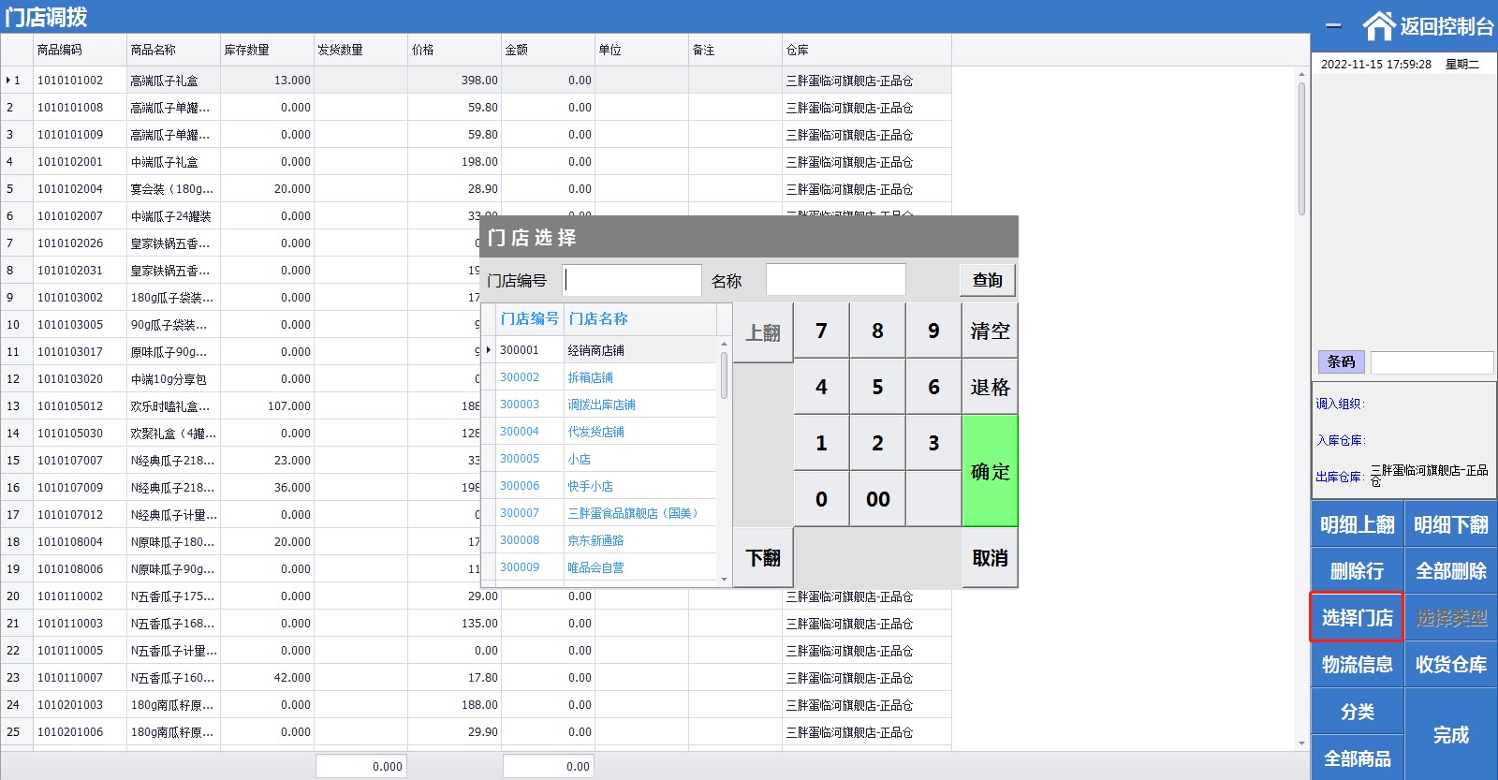Select store row 代发货店铺
1498x780 pixels.
click(x=599, y=432)
